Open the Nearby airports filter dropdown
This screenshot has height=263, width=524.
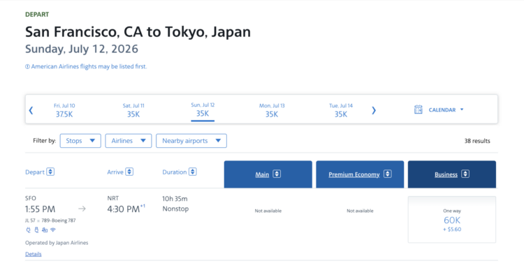191,141
